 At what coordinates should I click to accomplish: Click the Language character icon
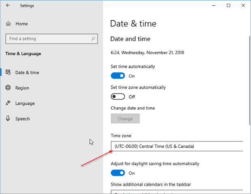tap(8, 103)
